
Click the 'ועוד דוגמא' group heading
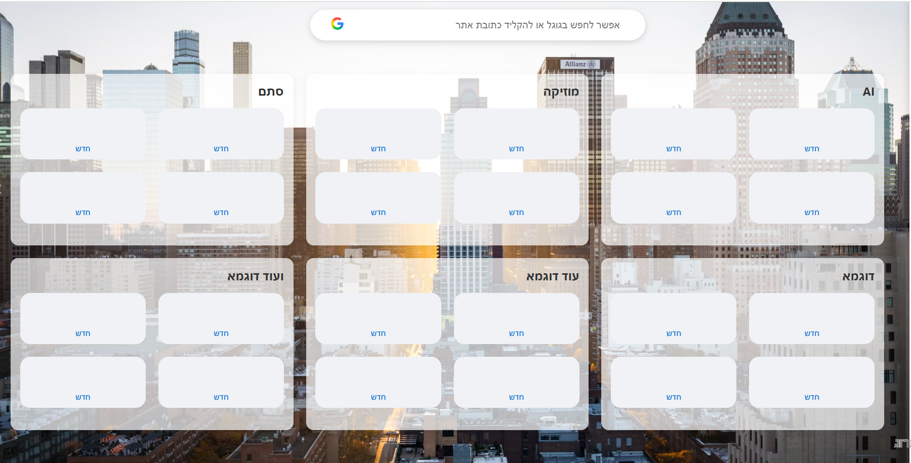point(255,276)
